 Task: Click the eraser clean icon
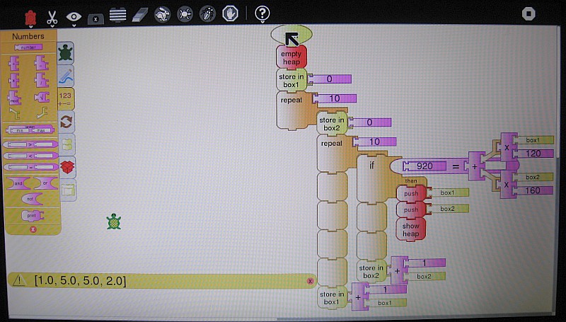point(141,14)
